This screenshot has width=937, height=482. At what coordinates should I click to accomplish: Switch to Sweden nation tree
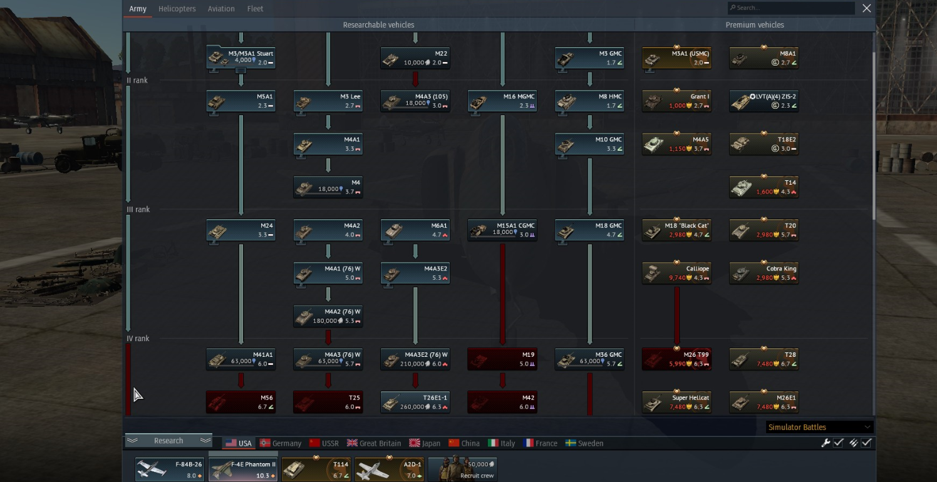coord(584,443)
